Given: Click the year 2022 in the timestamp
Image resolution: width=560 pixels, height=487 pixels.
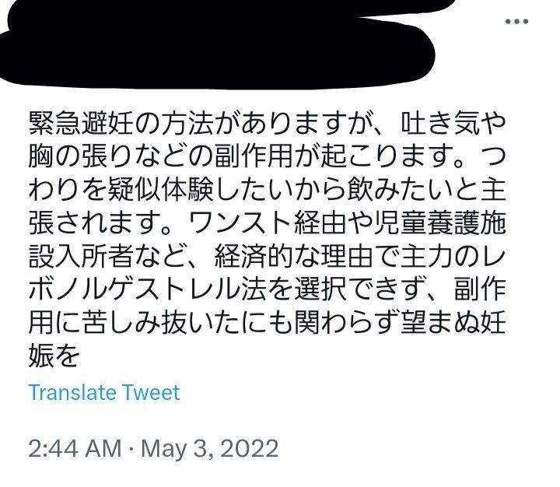Looking at the screenshot, I should [x=250, y=448].
